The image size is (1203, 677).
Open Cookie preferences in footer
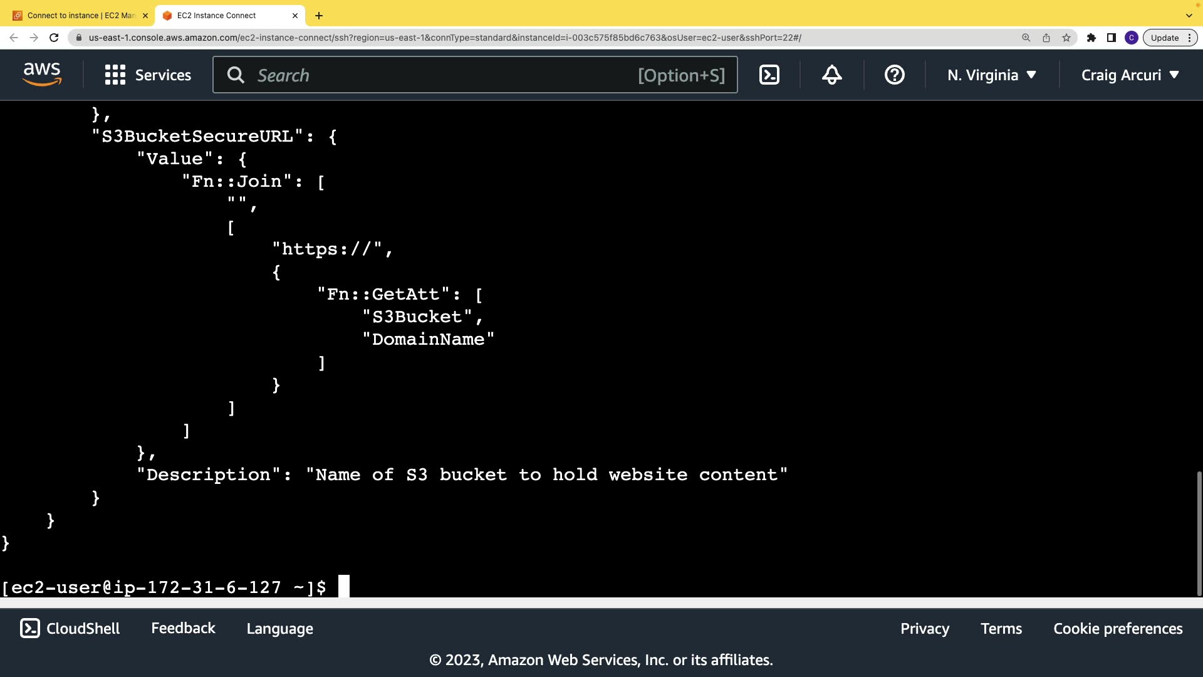(x=1118, y=628)
